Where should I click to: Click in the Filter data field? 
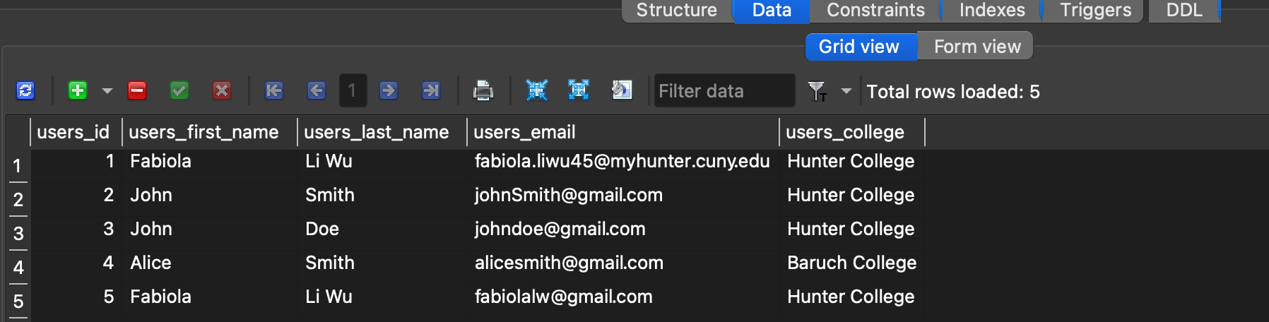pos(724,91)
